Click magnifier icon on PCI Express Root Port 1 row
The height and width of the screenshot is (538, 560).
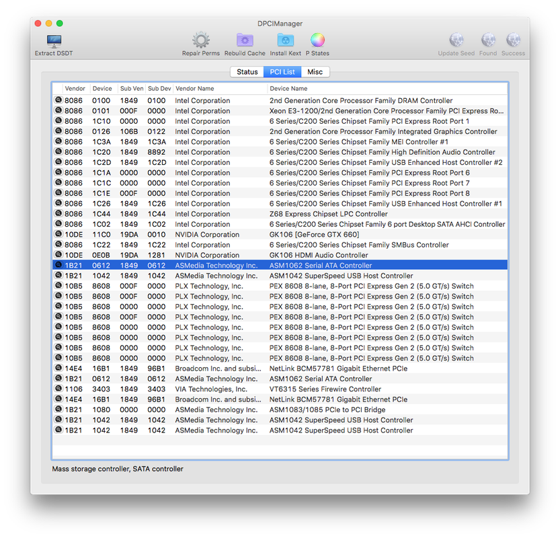click(58, 121)
